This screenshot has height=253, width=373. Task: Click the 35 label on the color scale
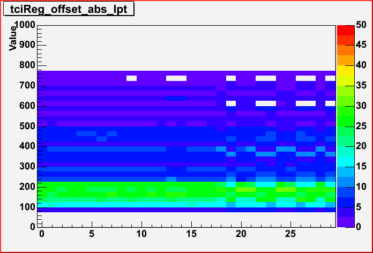click(360, 86)
